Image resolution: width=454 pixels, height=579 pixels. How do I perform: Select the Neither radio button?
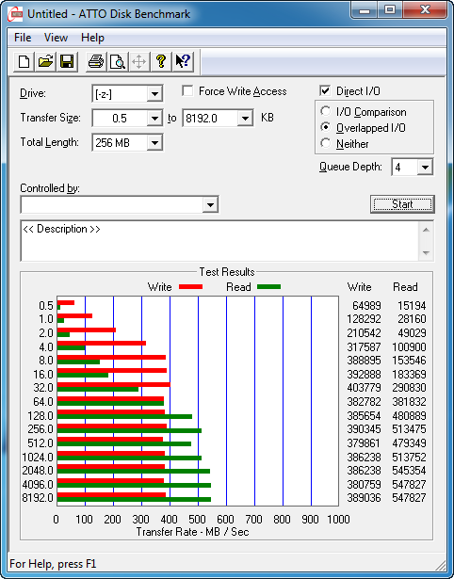point(326,143)
